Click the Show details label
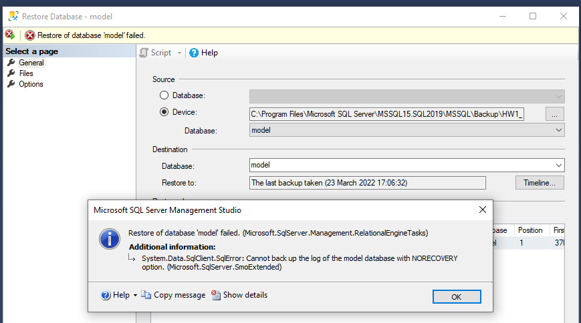Image resolution: width=581 pixels, height=323 pixels. point(245,295)
